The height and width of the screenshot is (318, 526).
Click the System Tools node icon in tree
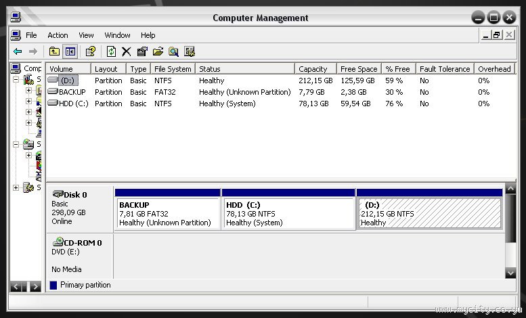point(29,80)
